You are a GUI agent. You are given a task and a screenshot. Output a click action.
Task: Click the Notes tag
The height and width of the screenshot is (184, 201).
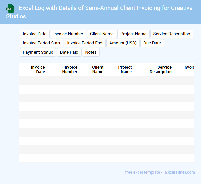91,52
